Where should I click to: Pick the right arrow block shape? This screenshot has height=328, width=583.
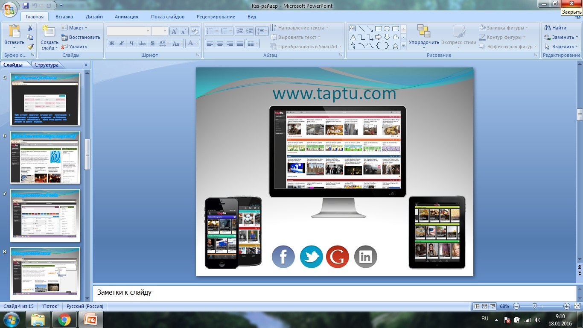378,37
